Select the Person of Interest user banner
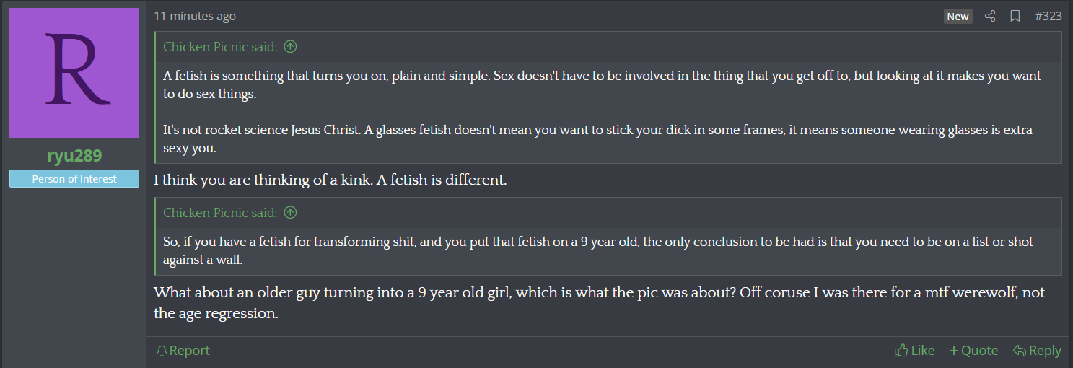The width and height of the screenshot is (1073, 368). [x=74, y=179]
